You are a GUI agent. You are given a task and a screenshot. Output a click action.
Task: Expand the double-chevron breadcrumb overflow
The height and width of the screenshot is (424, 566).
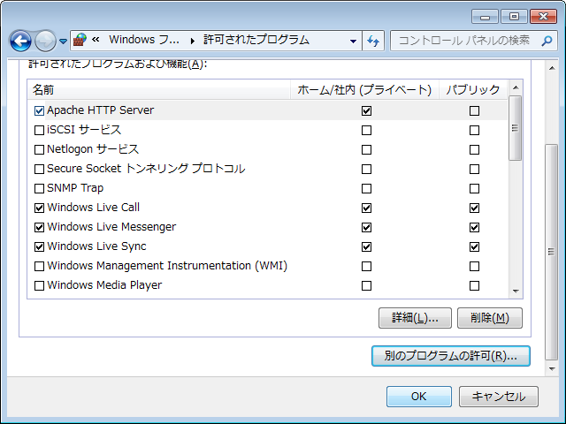tap(96, 40)
